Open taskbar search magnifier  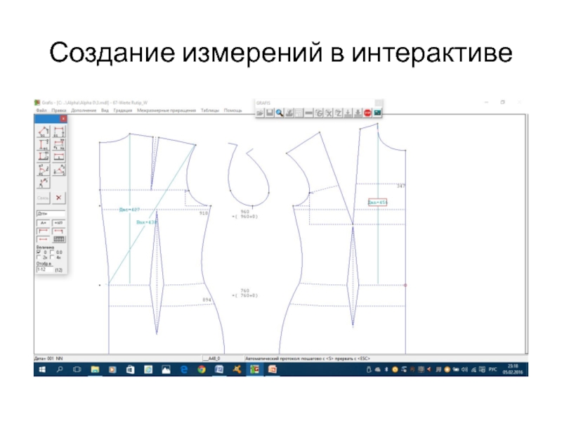click(60, 369)
